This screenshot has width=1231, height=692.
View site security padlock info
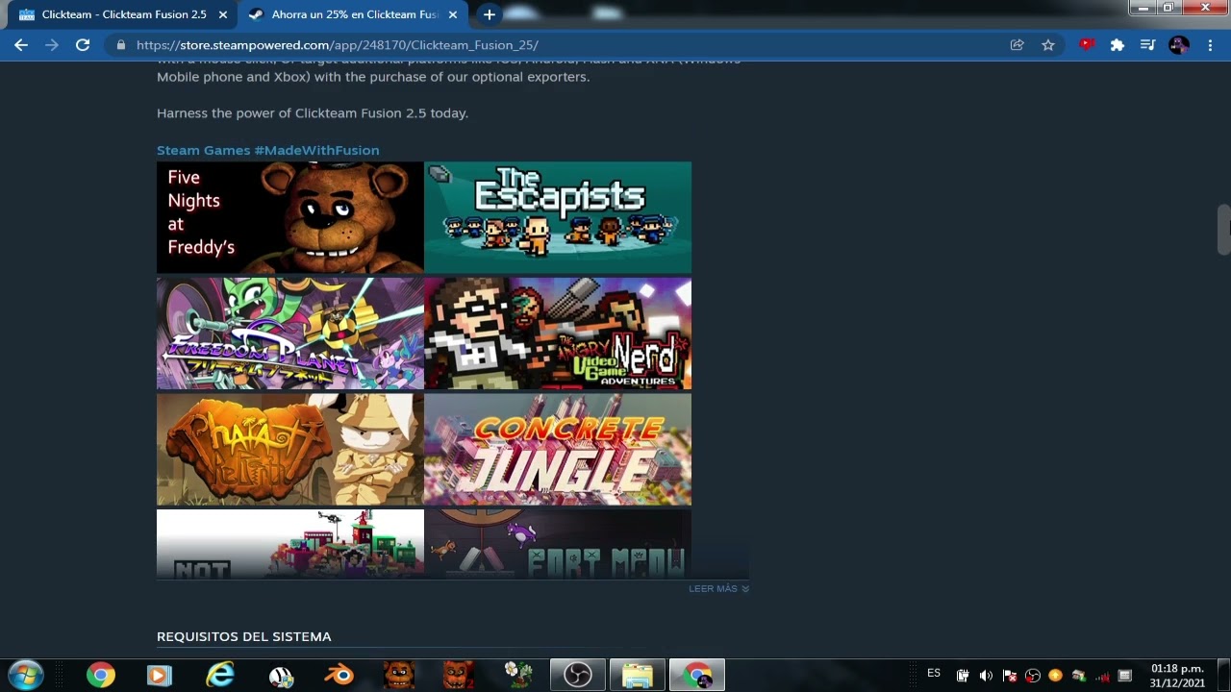click(x=121, y=45)
